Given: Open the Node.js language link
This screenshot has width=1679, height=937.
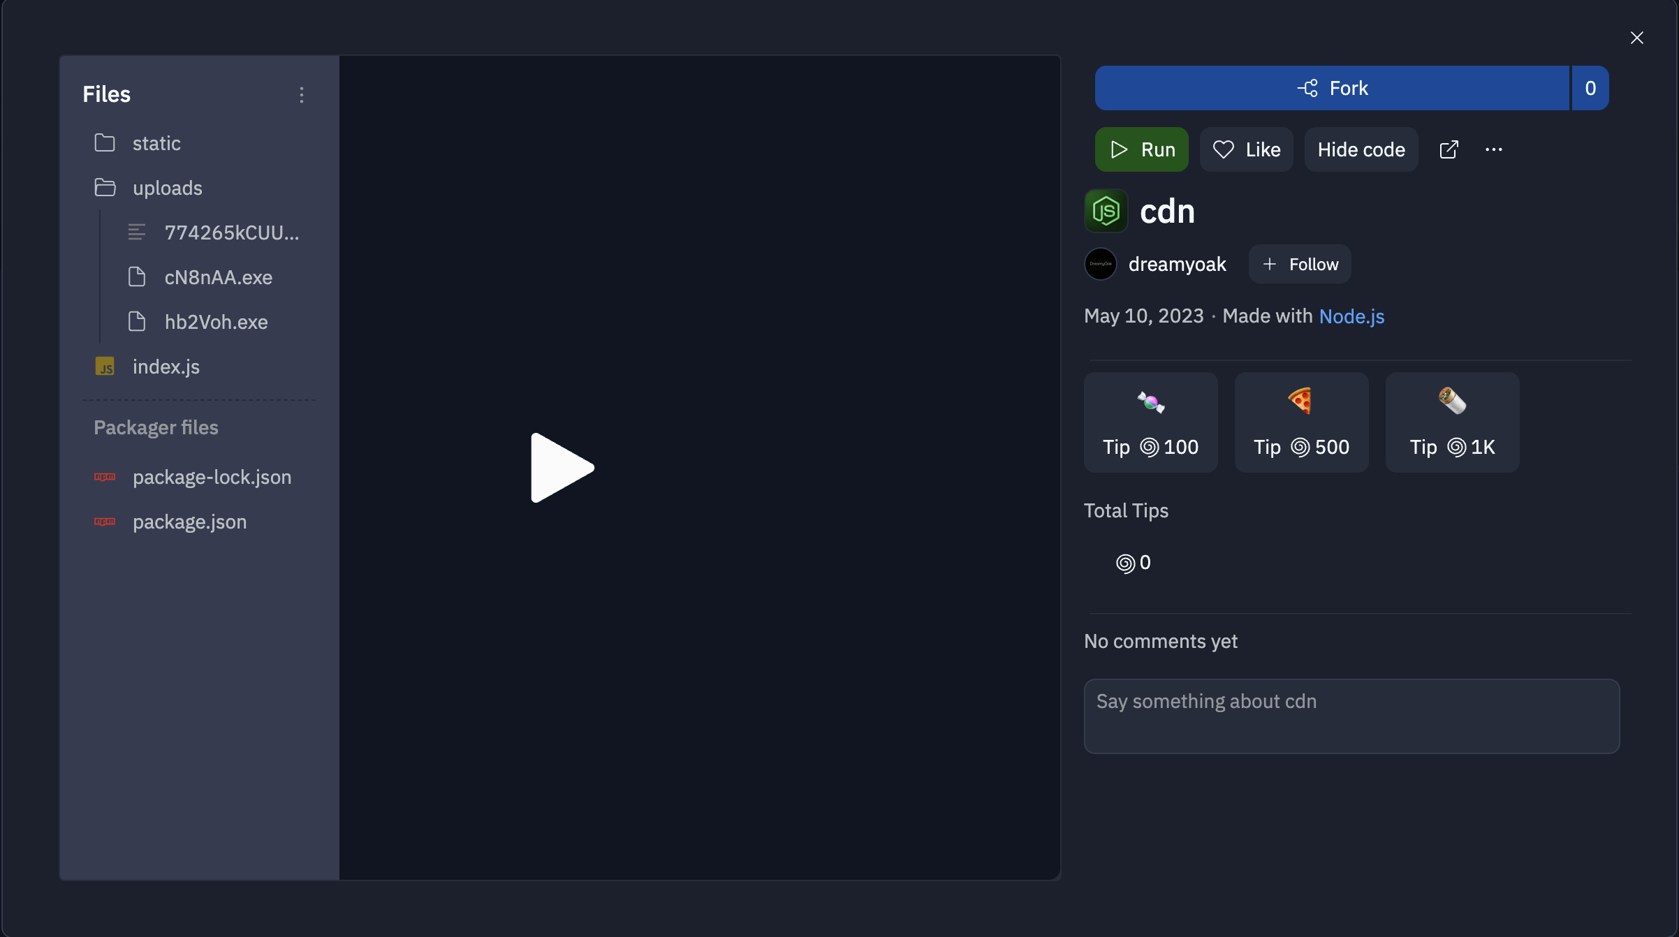Looking at the screenshot, I should click(x=1351, y=316).
